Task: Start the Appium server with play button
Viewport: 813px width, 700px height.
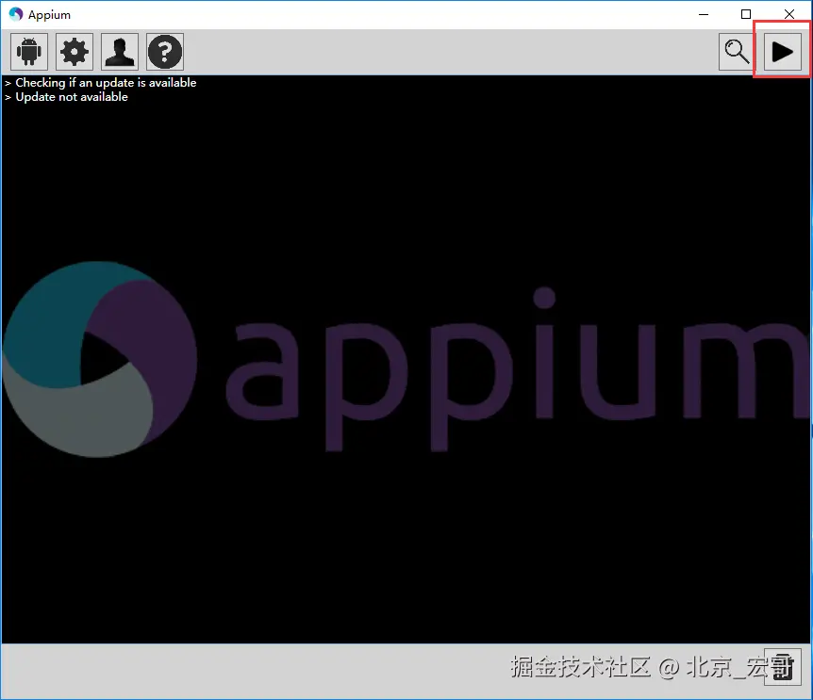Action: 783,52
